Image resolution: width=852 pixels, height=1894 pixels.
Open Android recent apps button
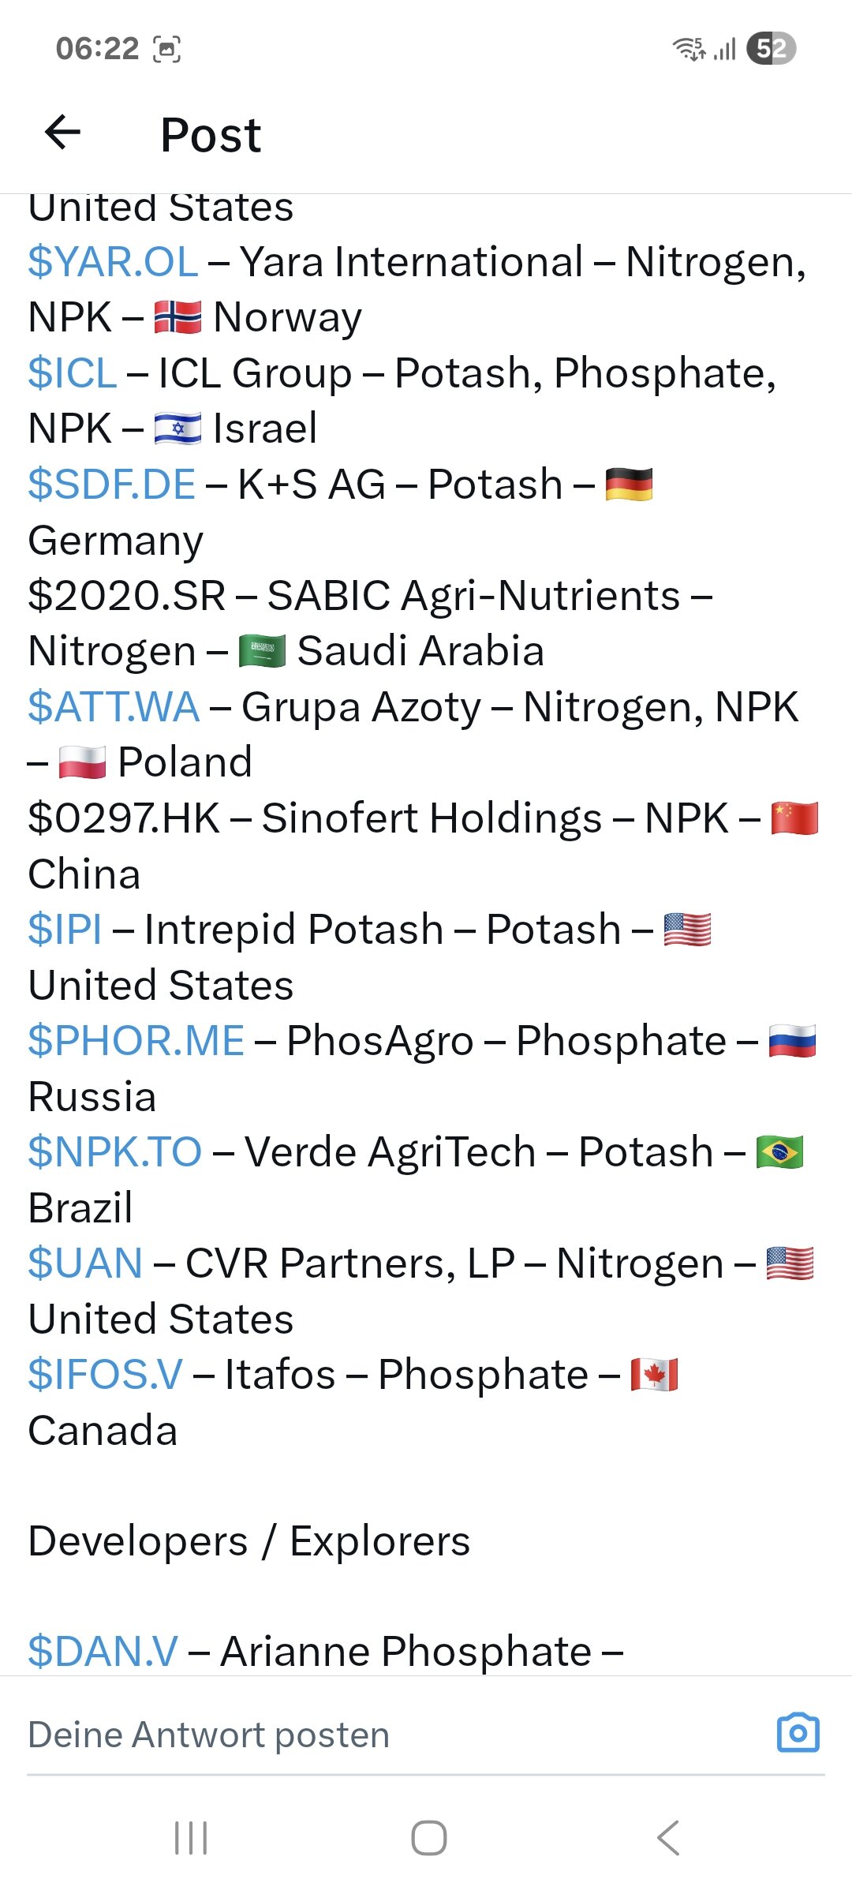(191, 1837)
